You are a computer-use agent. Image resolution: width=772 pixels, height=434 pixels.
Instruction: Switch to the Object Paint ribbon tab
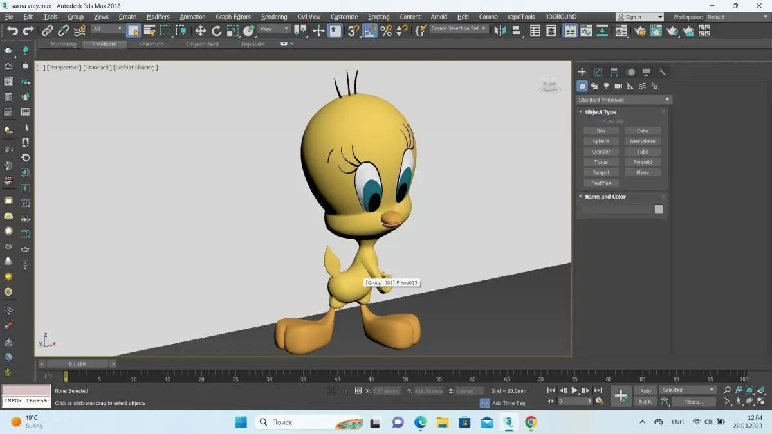203,44
